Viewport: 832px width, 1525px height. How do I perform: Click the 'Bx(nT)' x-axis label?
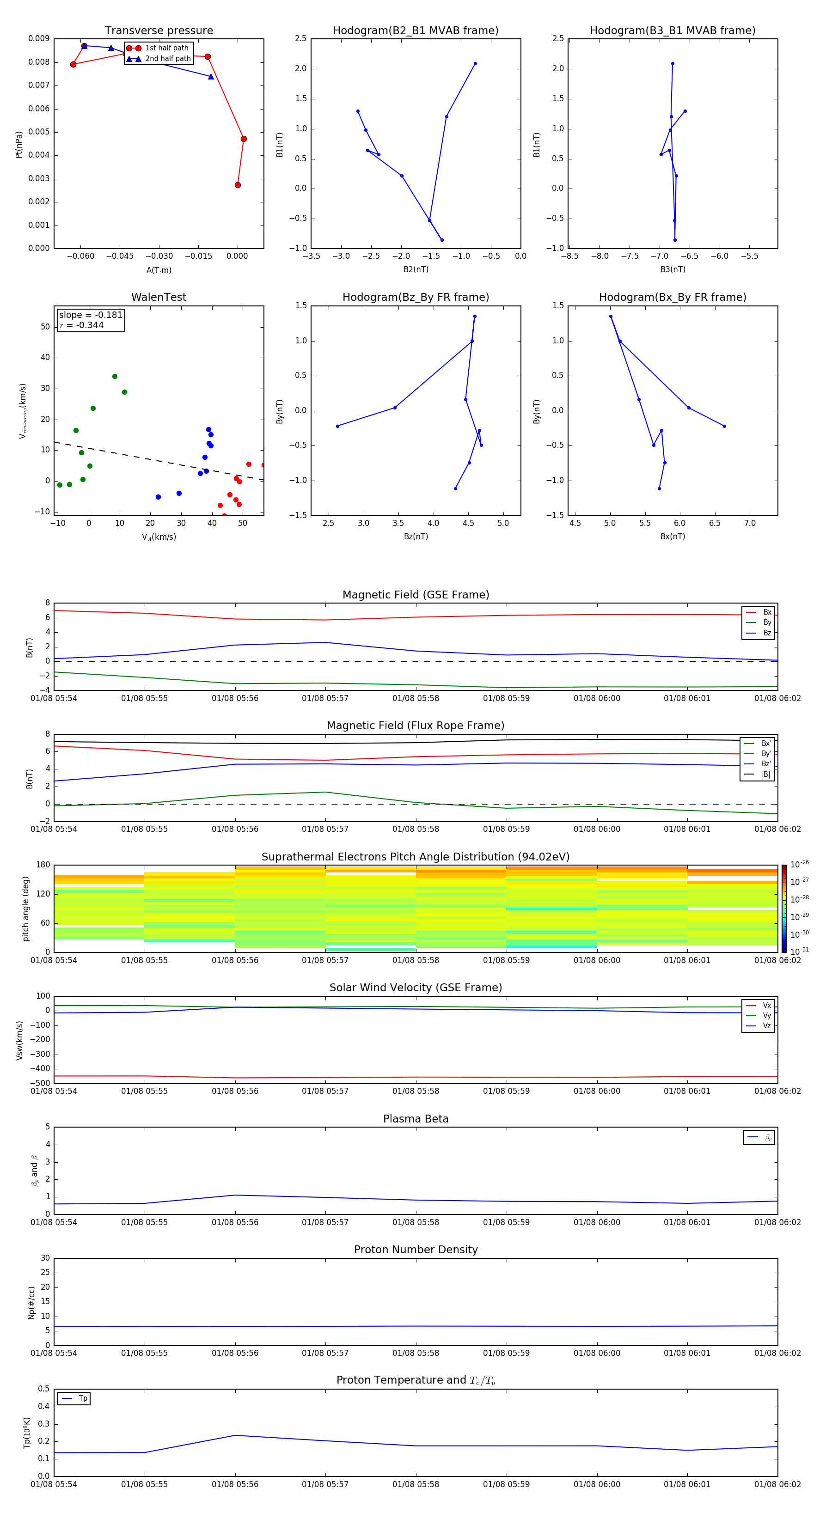(673, 537)
